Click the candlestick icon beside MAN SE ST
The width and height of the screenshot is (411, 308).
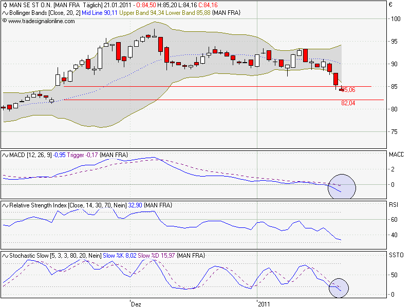(5, 5)
